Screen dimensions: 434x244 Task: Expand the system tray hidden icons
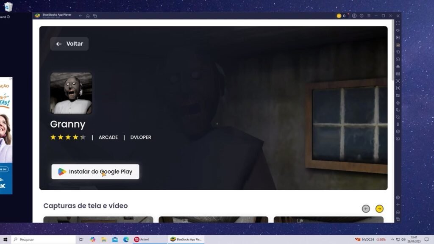392,239
